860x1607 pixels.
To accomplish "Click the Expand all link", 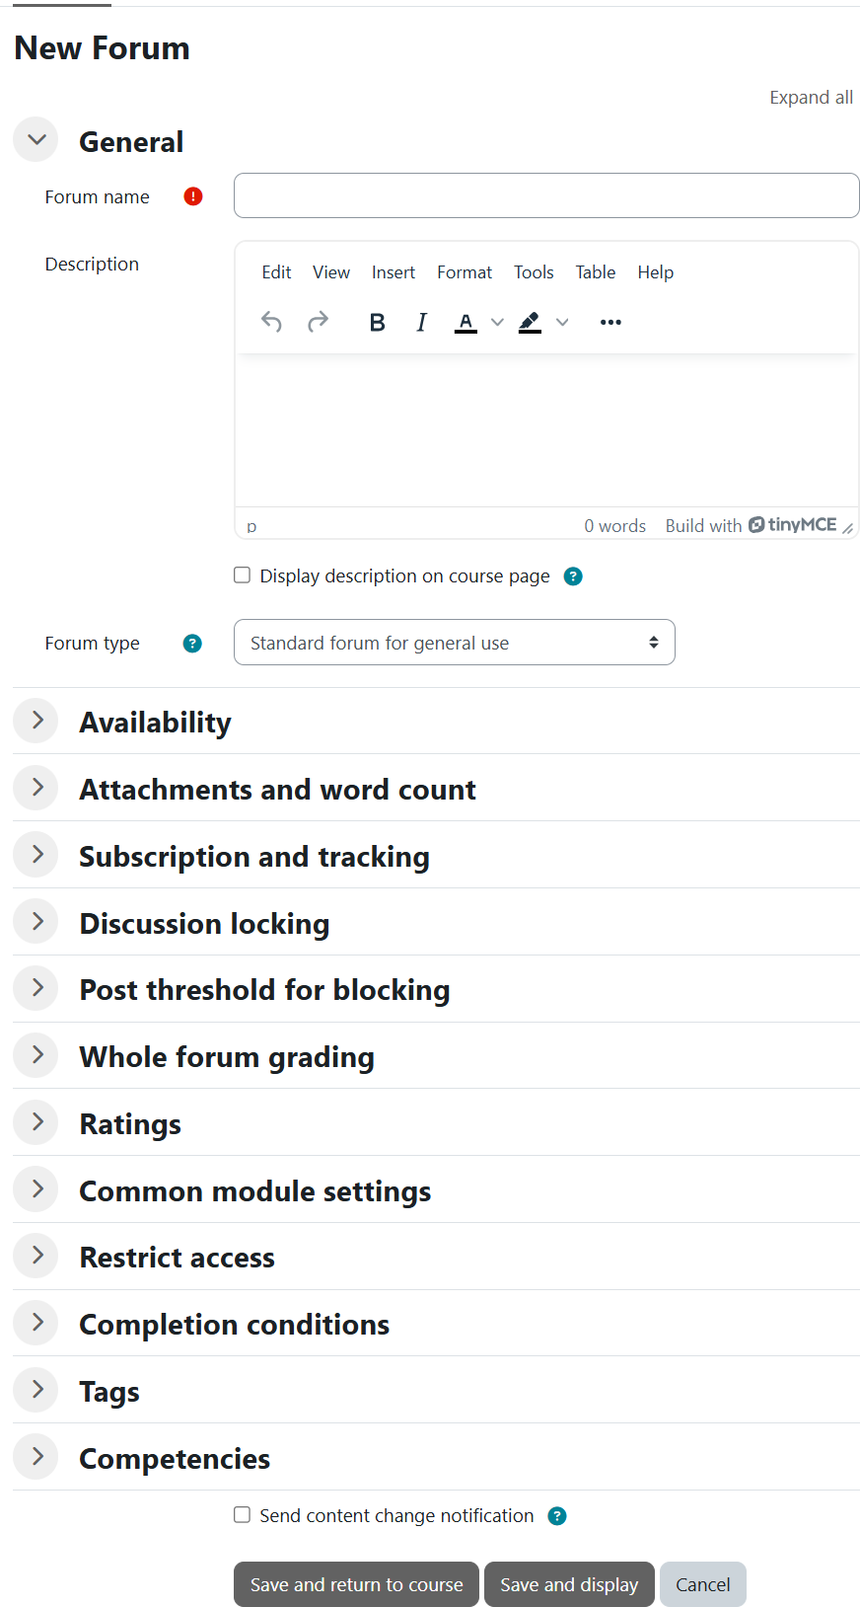I will click(x=811, y=98).
